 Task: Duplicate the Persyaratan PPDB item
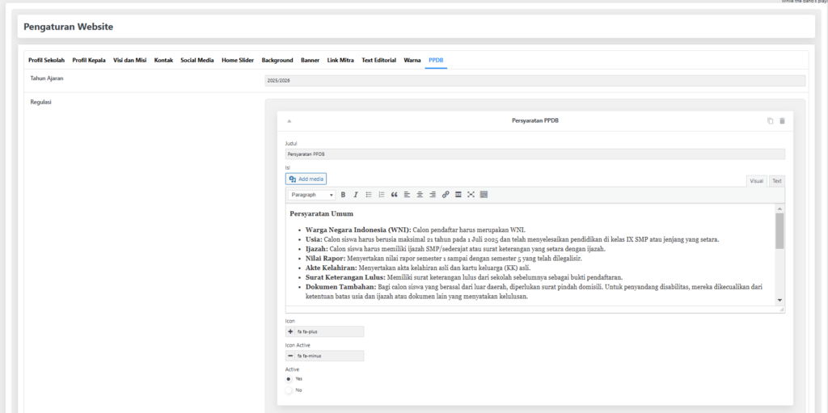[x=770, y=120]
